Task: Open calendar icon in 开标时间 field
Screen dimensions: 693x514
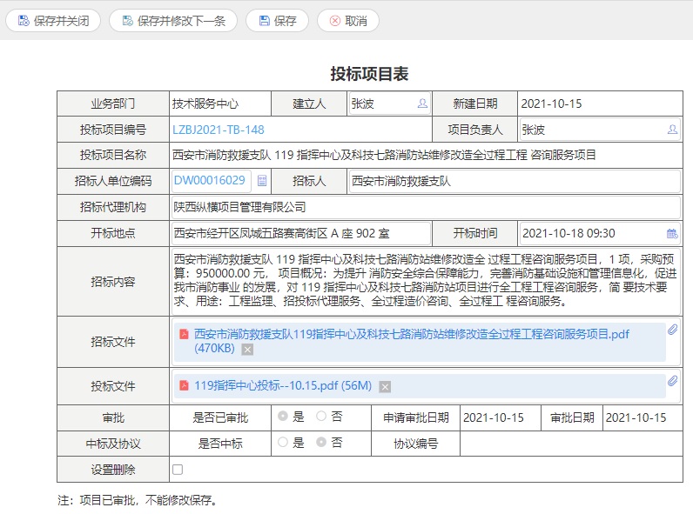Action: 672,234
